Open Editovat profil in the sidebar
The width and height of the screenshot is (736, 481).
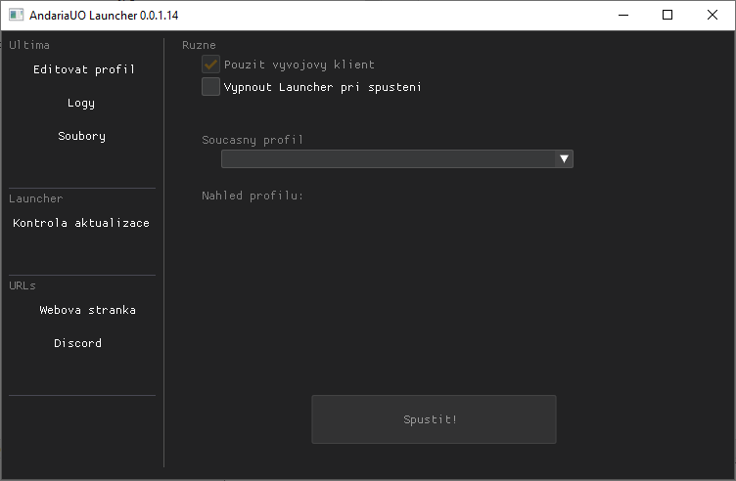83,69
